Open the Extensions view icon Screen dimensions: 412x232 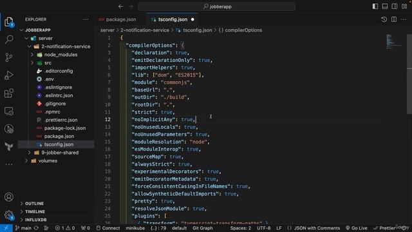pyautogui.click(x=8, y=93)
